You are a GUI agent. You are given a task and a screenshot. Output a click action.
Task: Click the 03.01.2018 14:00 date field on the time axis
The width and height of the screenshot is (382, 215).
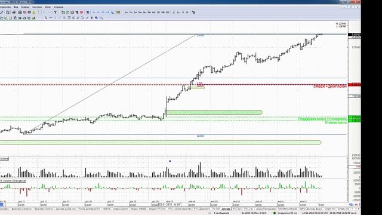[x=170, y=204]
